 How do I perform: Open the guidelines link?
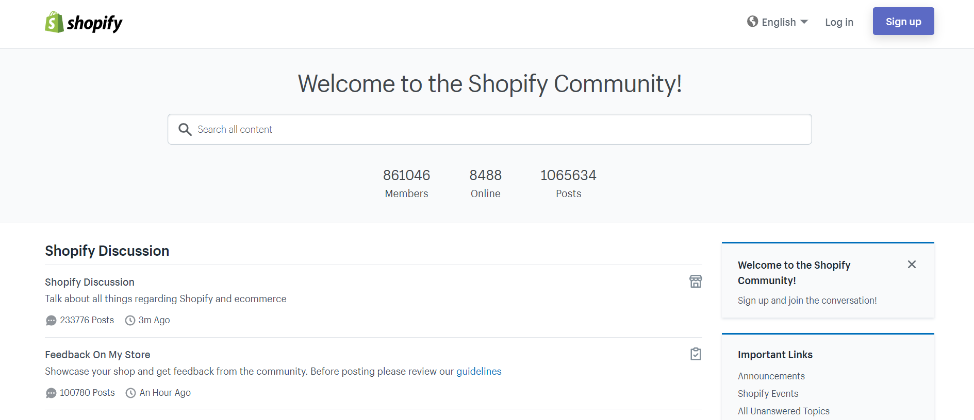click(x=478, y=371)
